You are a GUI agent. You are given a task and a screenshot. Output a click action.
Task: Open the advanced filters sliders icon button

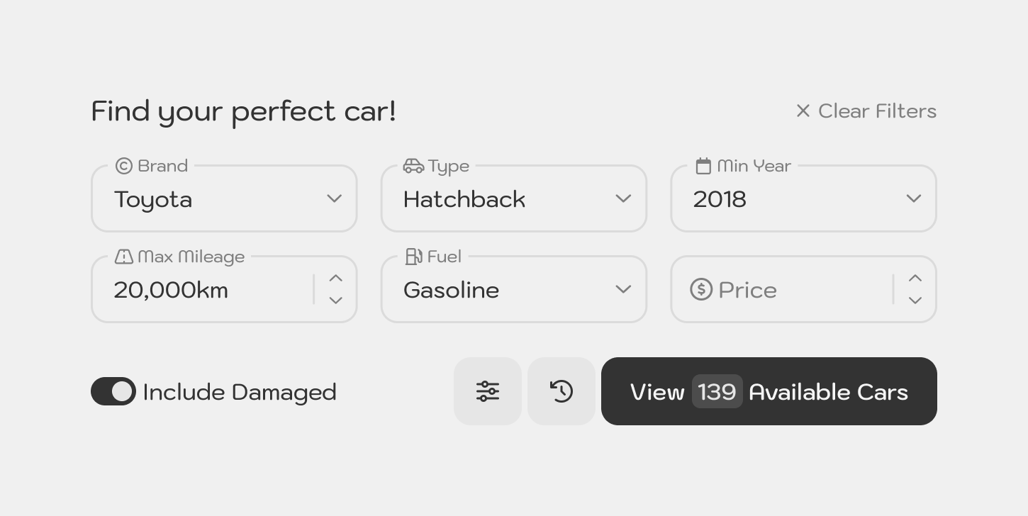click(488, 391)
